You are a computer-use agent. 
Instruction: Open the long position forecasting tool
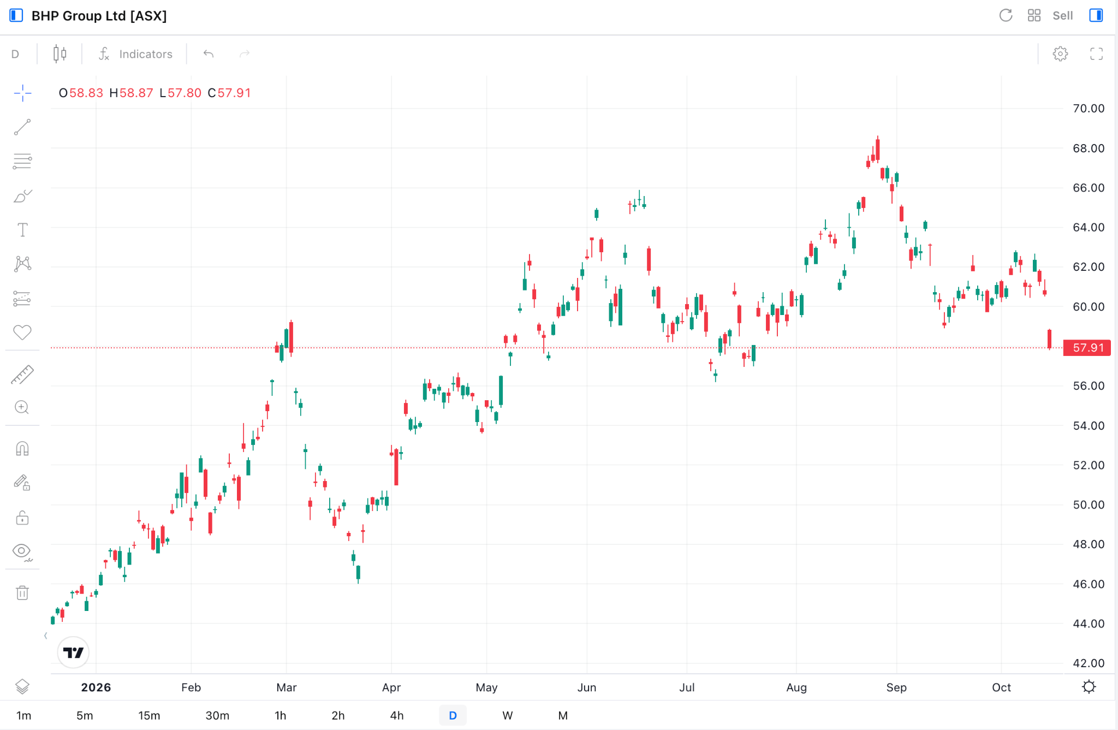(22, 299)
